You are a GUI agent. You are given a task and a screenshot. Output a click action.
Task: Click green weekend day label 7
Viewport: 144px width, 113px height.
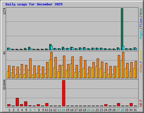(x=35, y=110)
